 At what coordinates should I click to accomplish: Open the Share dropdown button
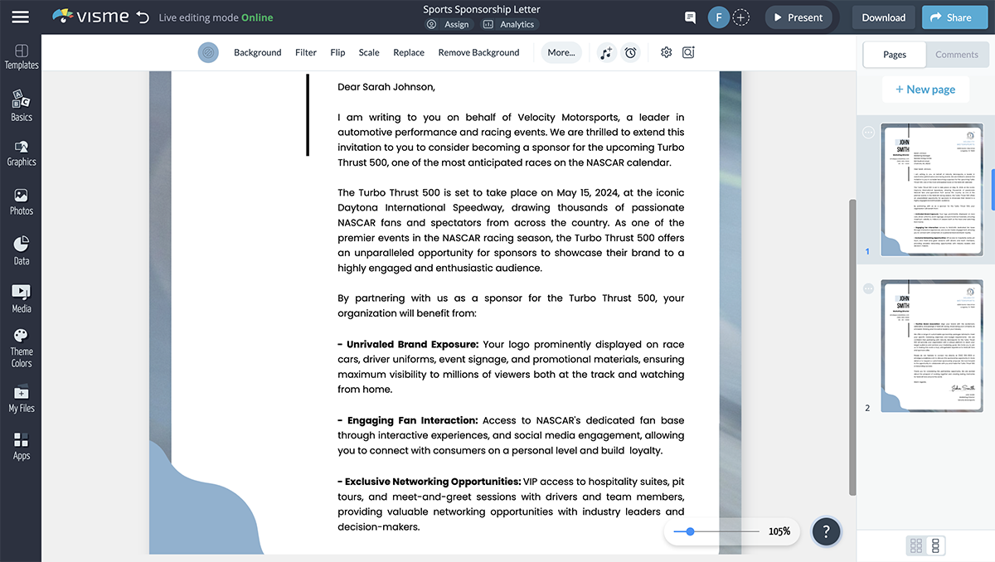pyautogui.click(x=954, y=17)
